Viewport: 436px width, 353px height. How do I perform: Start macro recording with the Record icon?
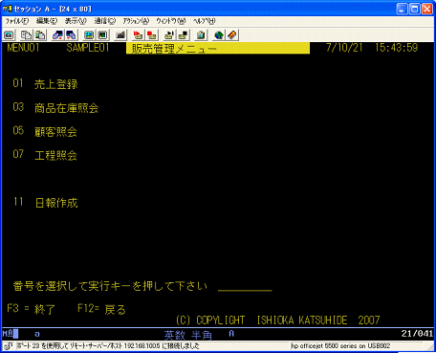pos(138,34)
